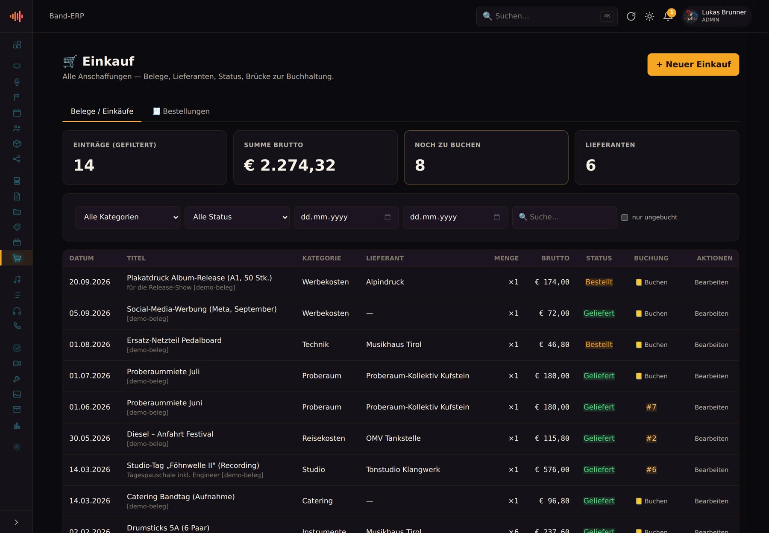Open the Lukas Brunner user menu
This screenshot has width=769, height=533.
[x=717, y=16]
